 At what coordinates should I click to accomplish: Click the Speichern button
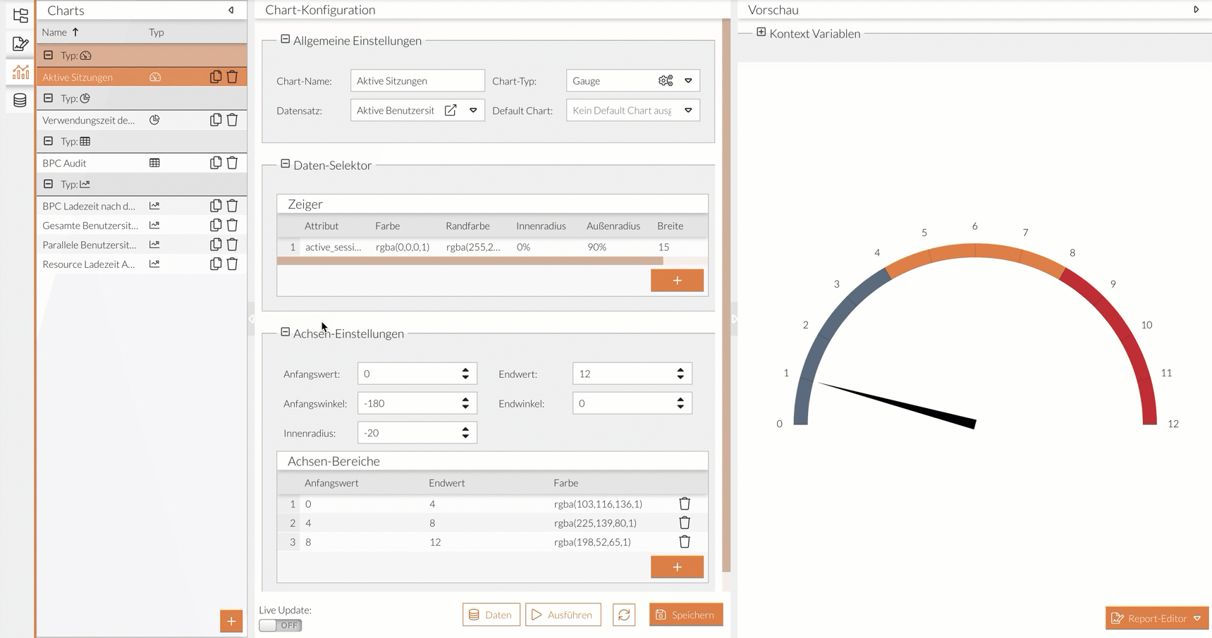pyautogui.click(x=685, y=615)
